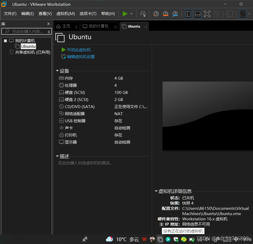Revert to snapshot using the orange arrow icon

[165, 14]
